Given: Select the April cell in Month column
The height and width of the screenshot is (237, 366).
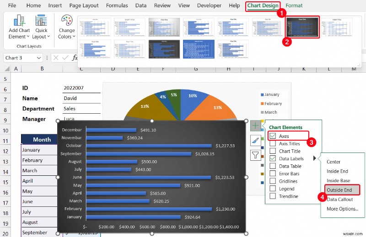Looking at the screenshot, I should pos(39,181).
